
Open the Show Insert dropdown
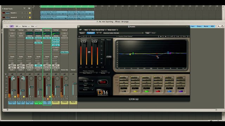(x=113, y=30)
